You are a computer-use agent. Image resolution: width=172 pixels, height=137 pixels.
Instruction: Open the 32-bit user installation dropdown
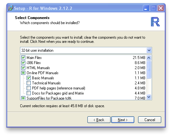coord(86,50)
